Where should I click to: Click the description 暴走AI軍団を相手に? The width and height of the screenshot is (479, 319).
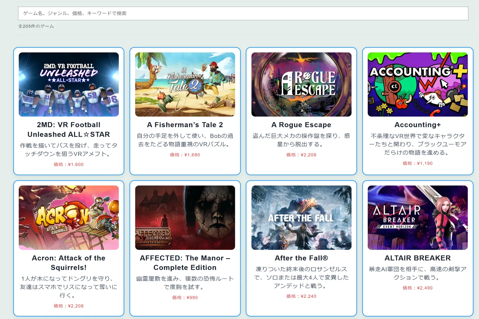click(418, 273)
